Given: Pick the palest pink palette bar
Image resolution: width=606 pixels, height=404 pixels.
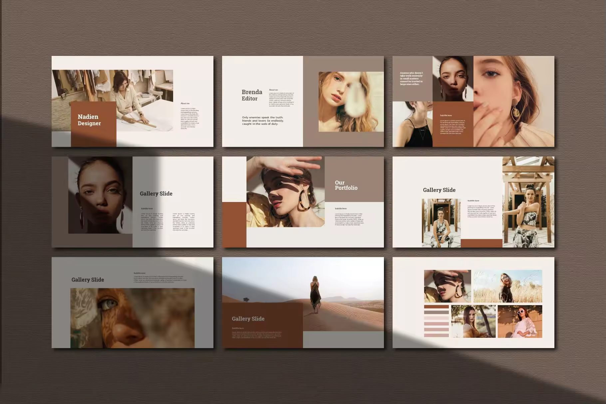Looking at the screenshot, I should point(437,318).
